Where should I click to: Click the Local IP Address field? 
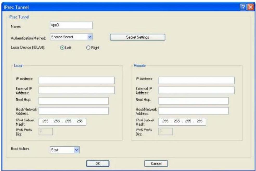[76, 80]
